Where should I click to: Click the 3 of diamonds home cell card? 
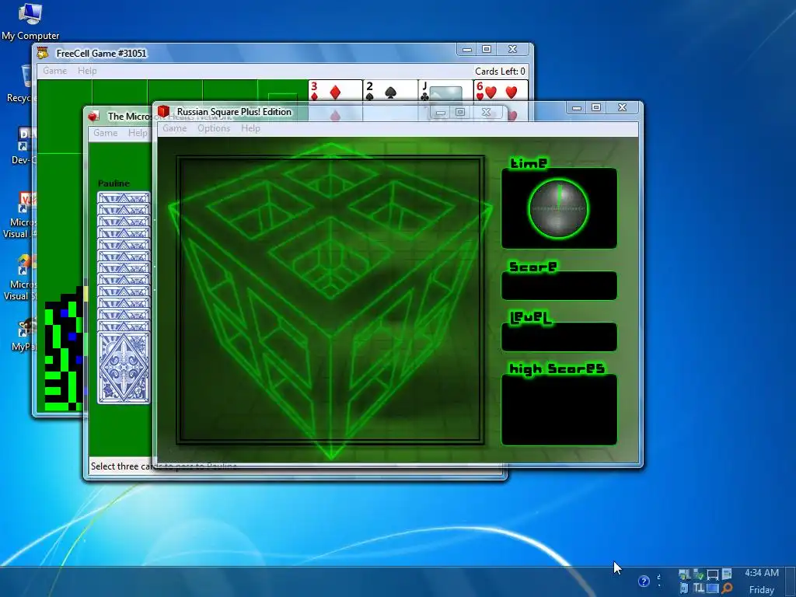[335, 90]
